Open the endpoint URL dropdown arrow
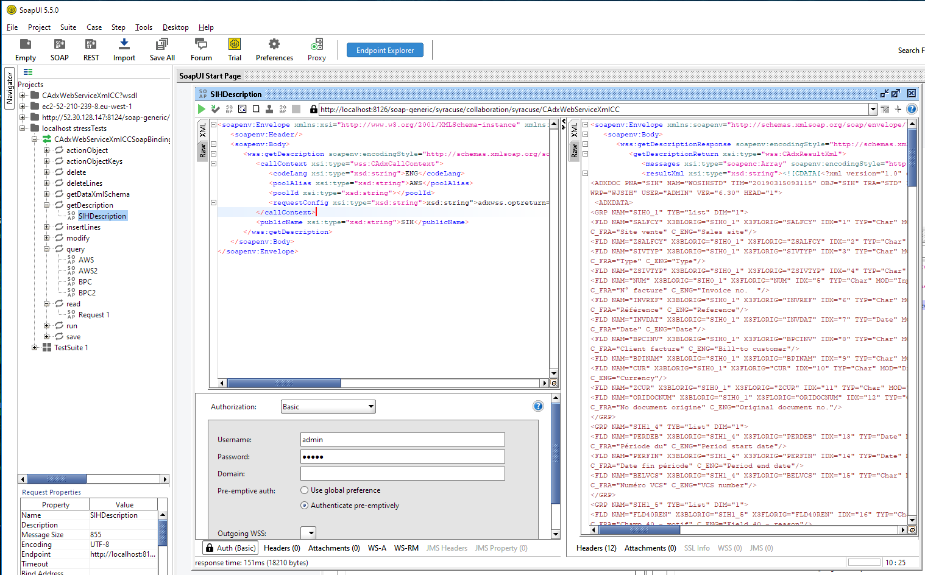Screen dimensions: 925x575 873,110
